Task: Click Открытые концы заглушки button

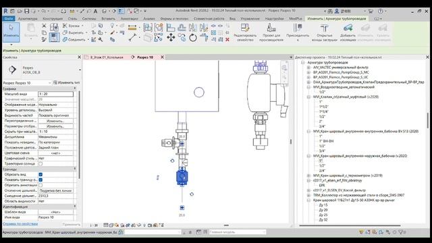Action: coord(324,32)
